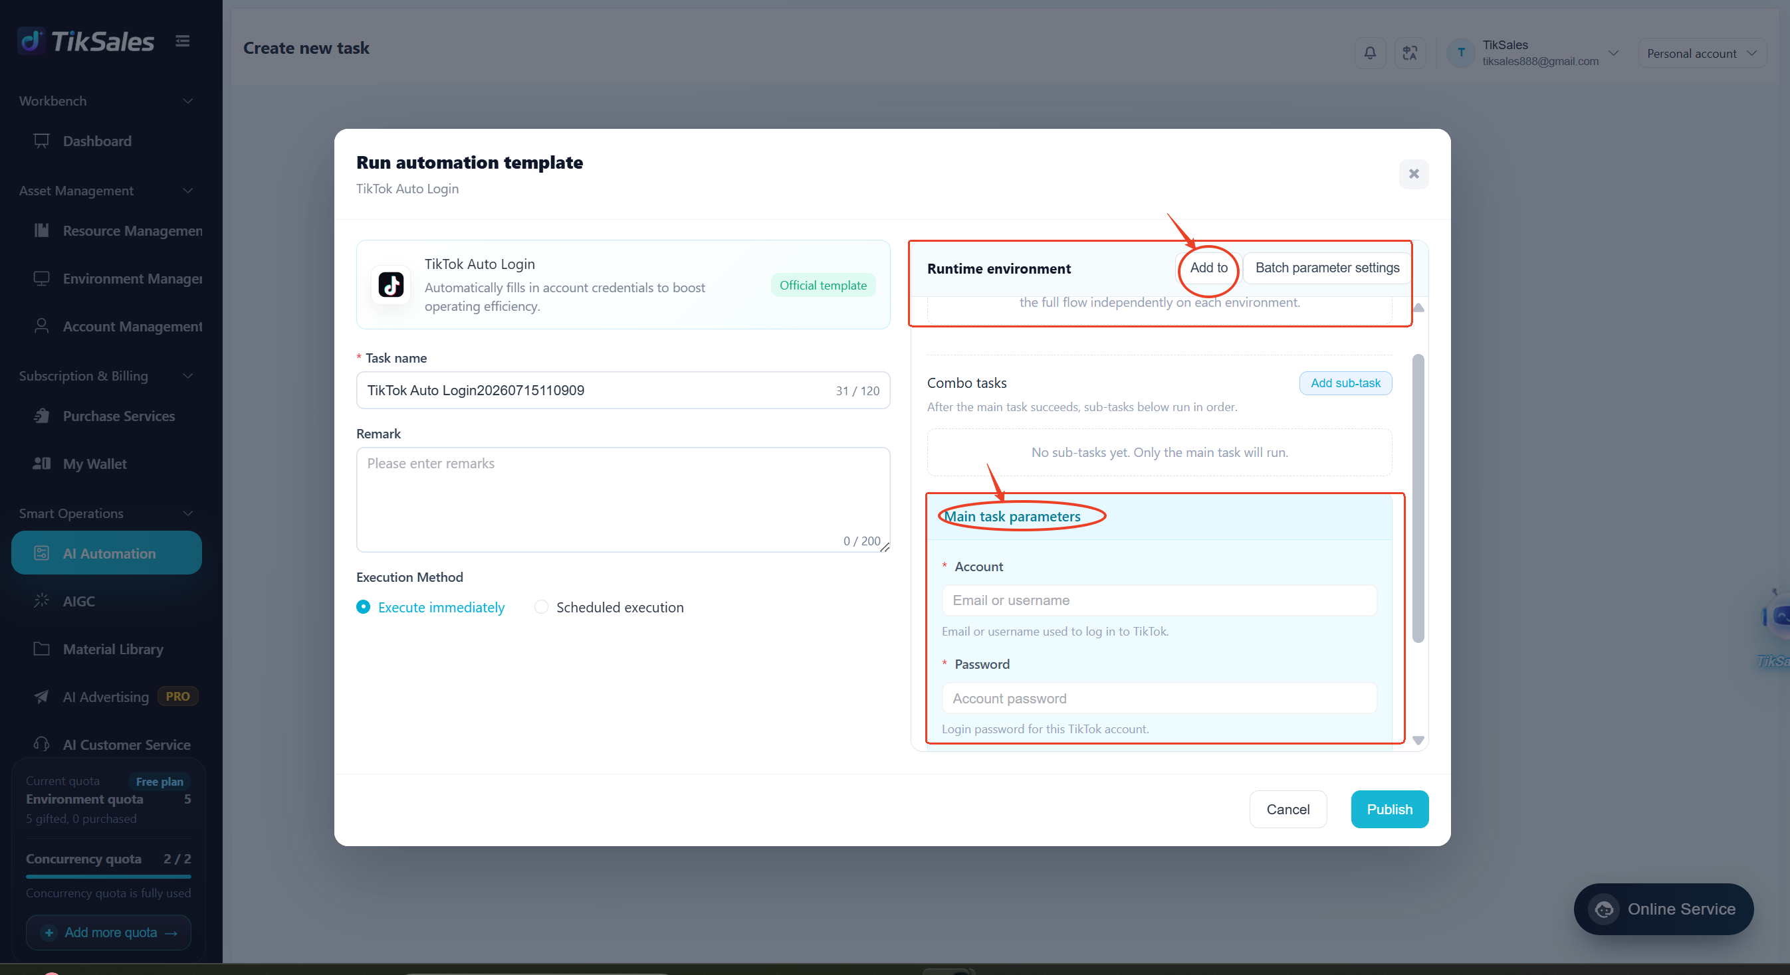The height and width of the screenshot is (975, 1790).
Task: Open the Personal account dropdown
Action: 1702,54
